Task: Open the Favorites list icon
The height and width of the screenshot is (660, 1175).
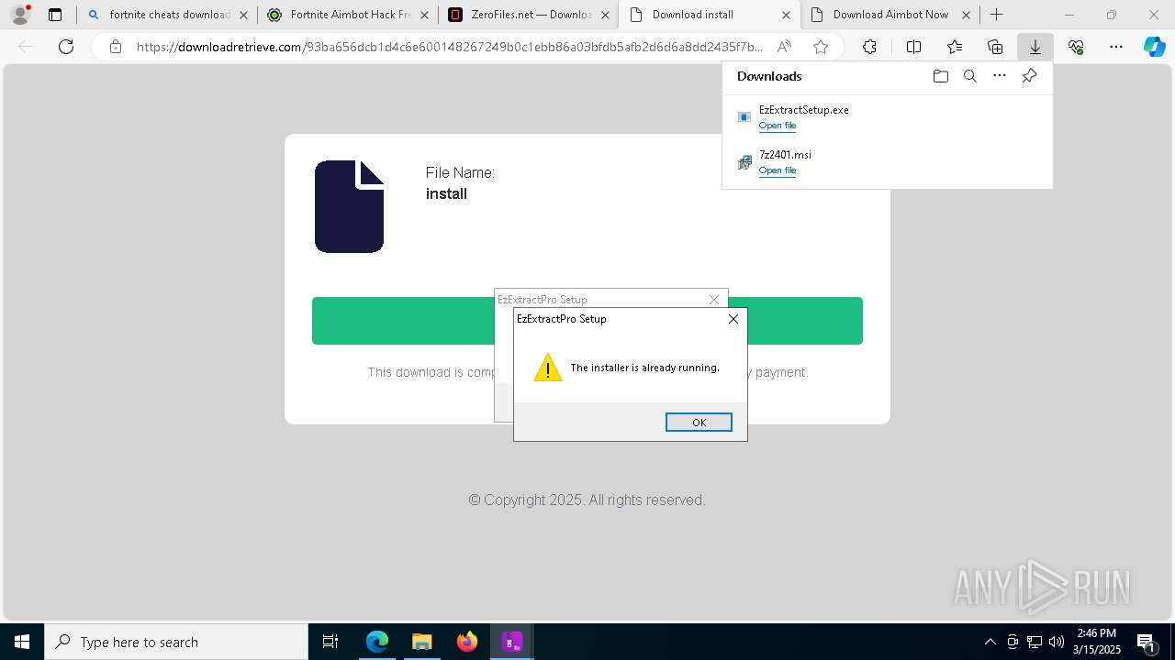Action: [x=955, y=47]
